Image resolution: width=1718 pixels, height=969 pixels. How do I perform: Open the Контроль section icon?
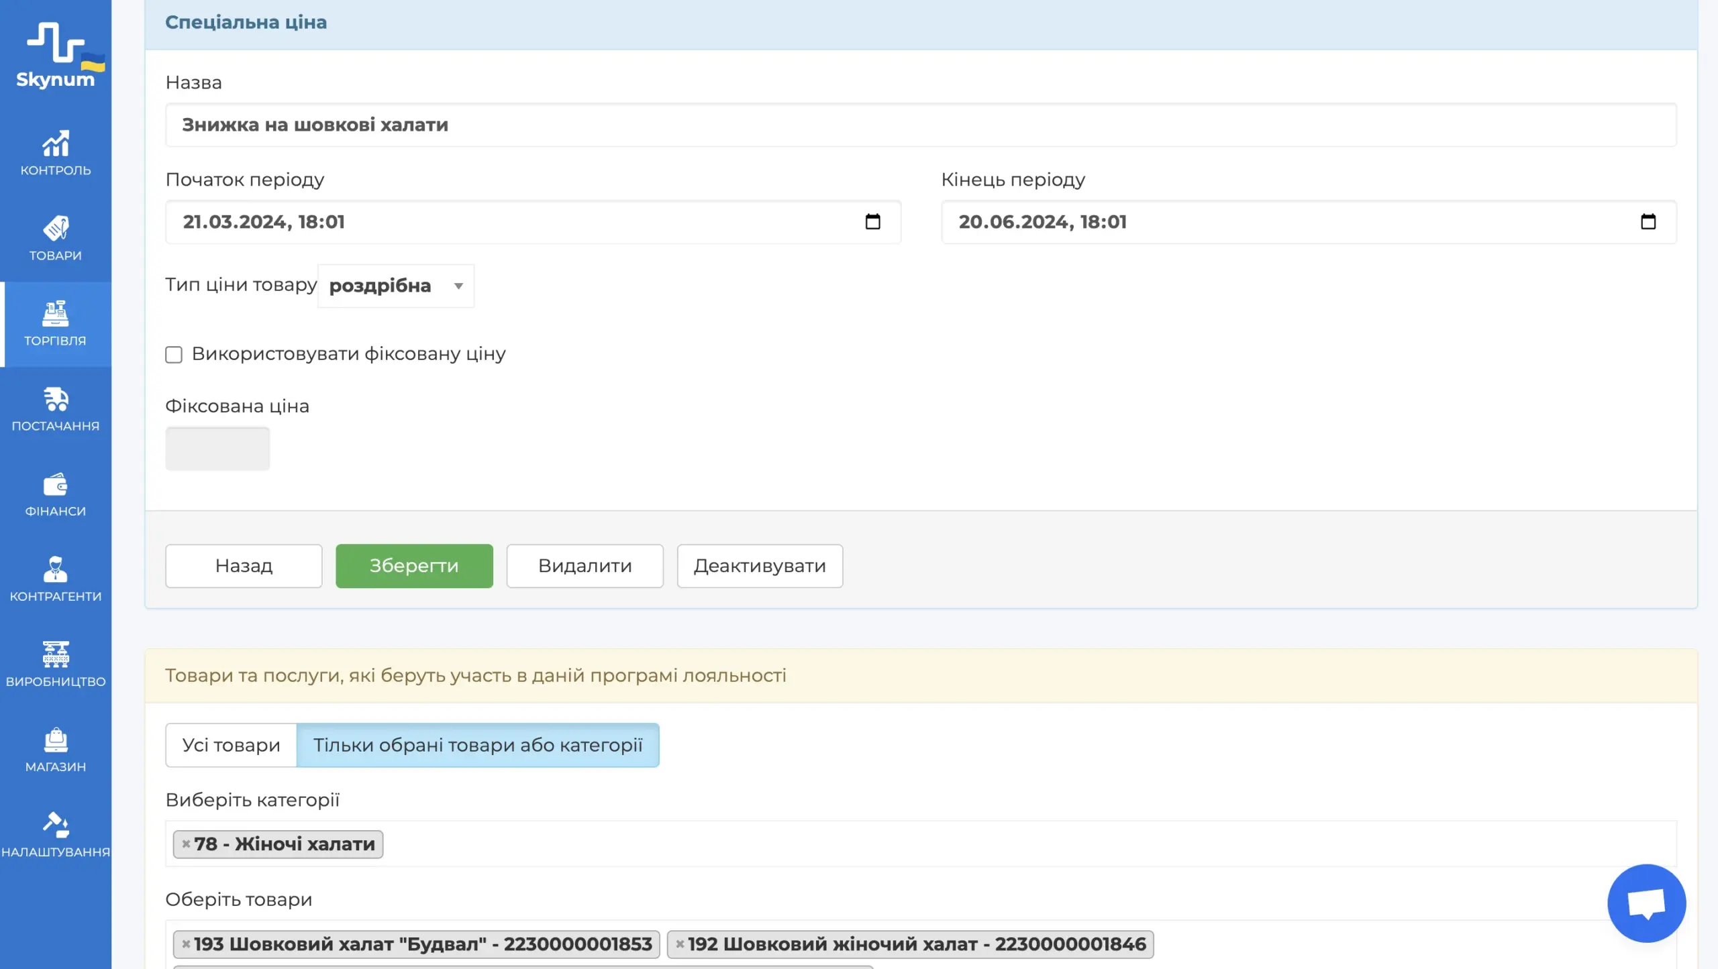[56, 144]
